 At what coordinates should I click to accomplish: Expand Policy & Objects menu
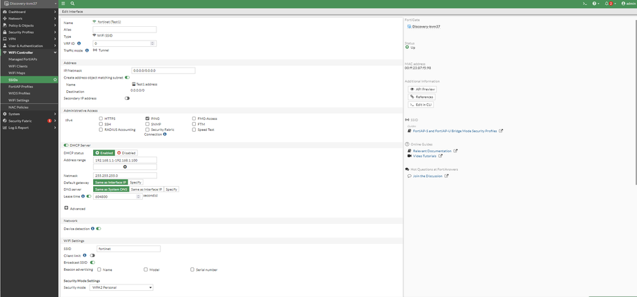tap(29, 25)
